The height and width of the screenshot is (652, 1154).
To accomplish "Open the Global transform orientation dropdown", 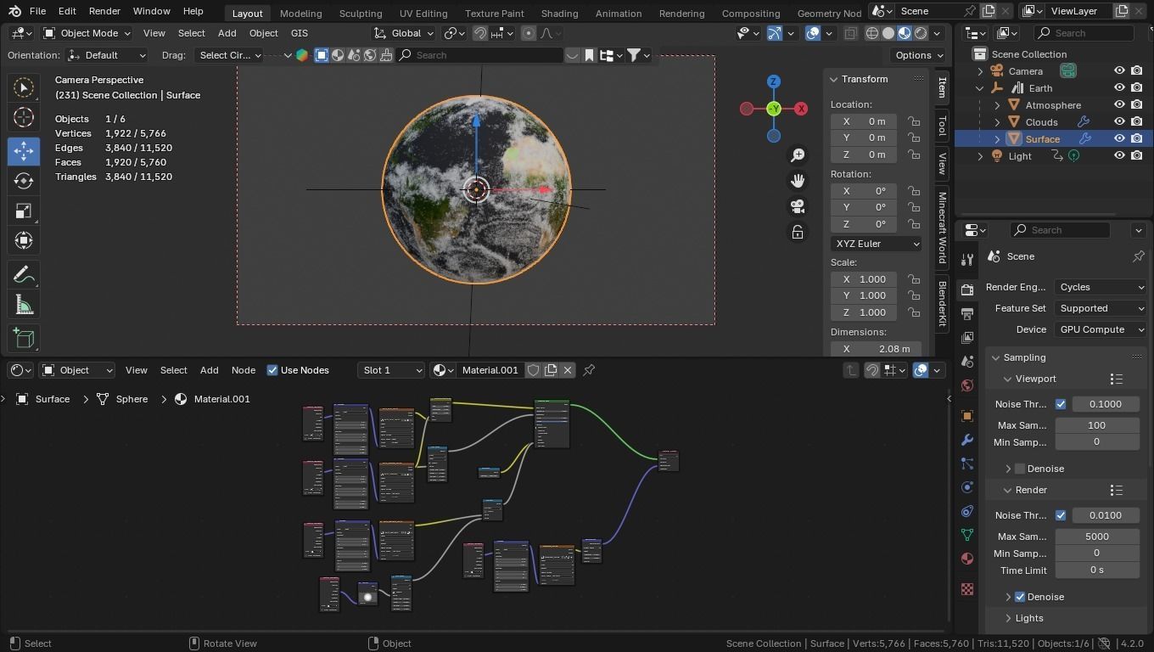I will click(404, 33).
